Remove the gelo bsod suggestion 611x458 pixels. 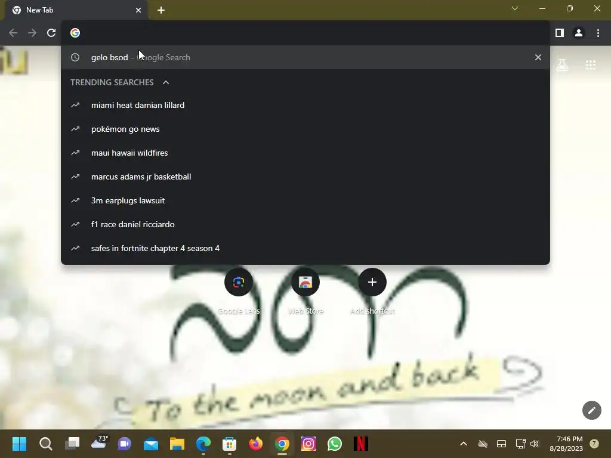538,57
